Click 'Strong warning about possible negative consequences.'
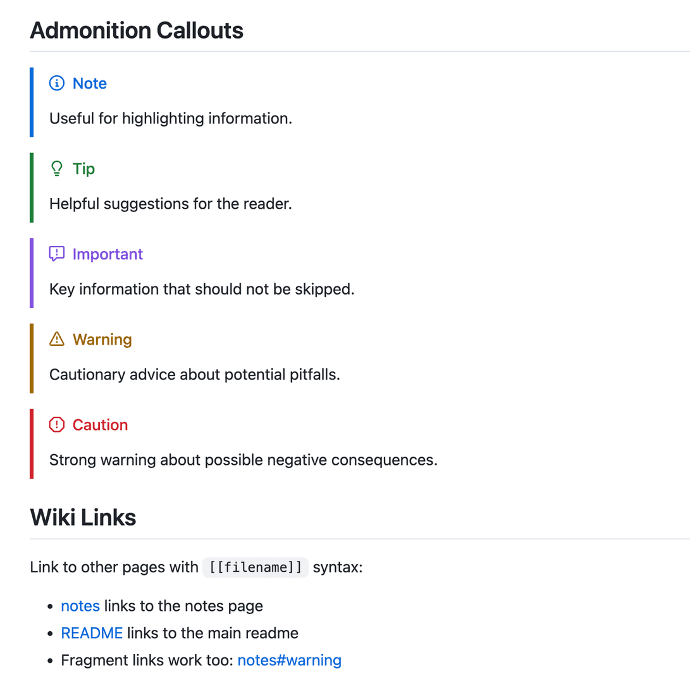This screenshot has width=690, height=683. coord(243,460)
